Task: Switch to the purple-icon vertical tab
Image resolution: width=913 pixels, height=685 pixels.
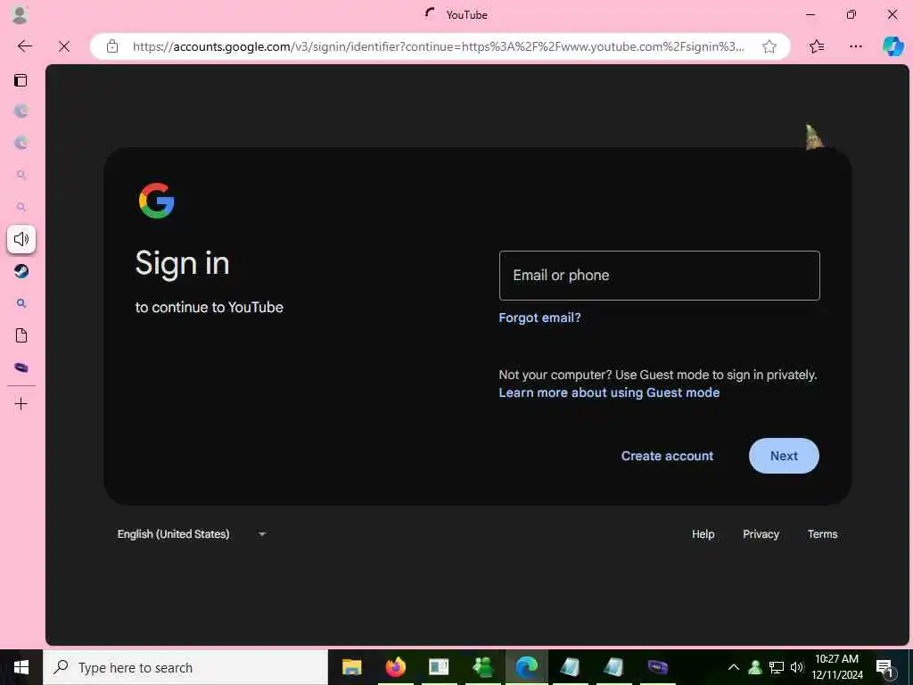Action: (x=21, y=367)
